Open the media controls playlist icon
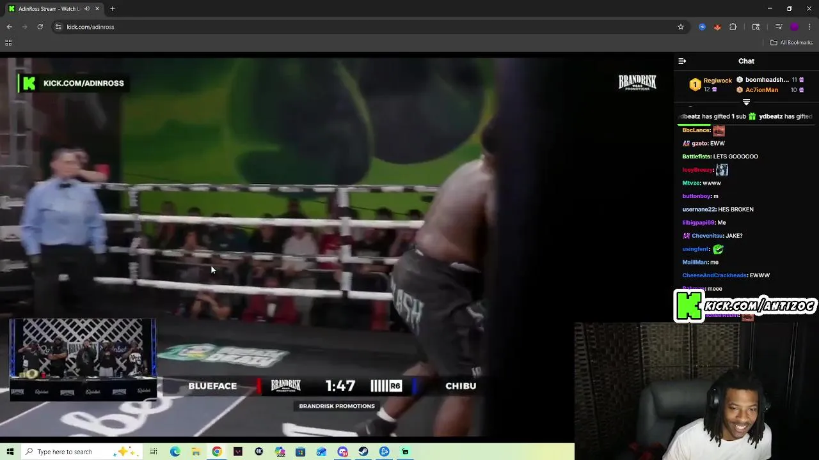This screenshot has height=460, width=819. coord(779,27)
